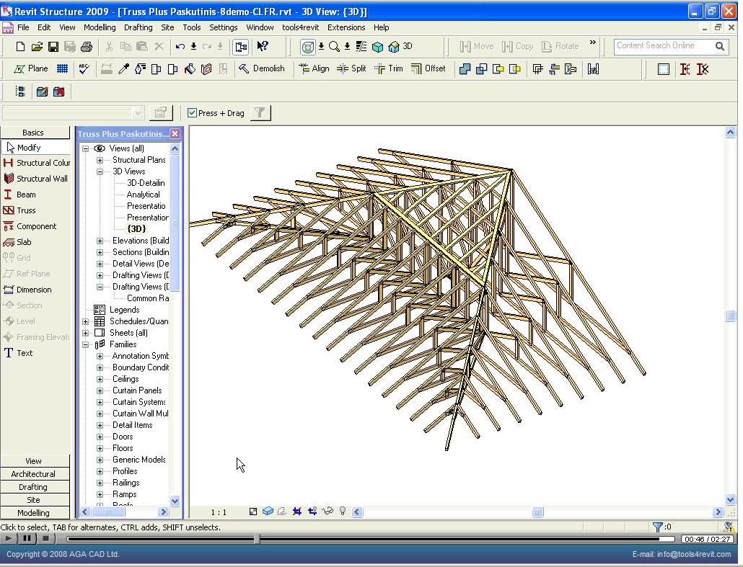Open the Settings menu
This screenshot has height=567, width=743.
click(223, 27)
